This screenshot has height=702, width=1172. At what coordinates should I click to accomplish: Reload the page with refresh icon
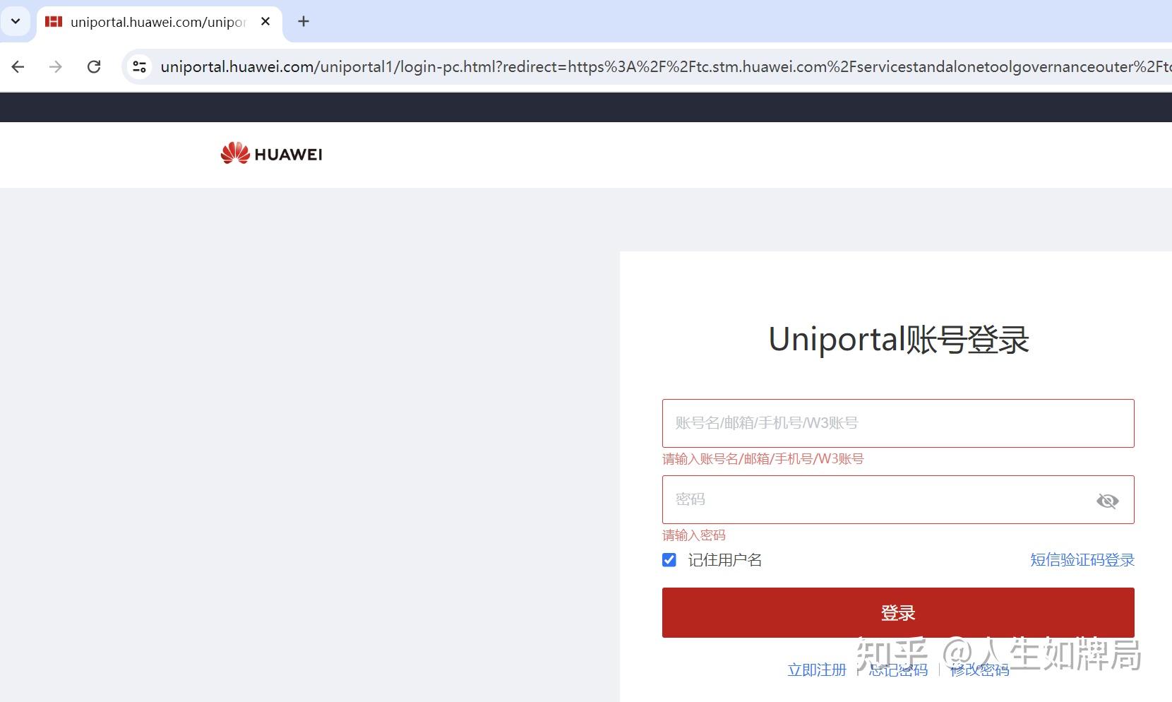(94, 66)
